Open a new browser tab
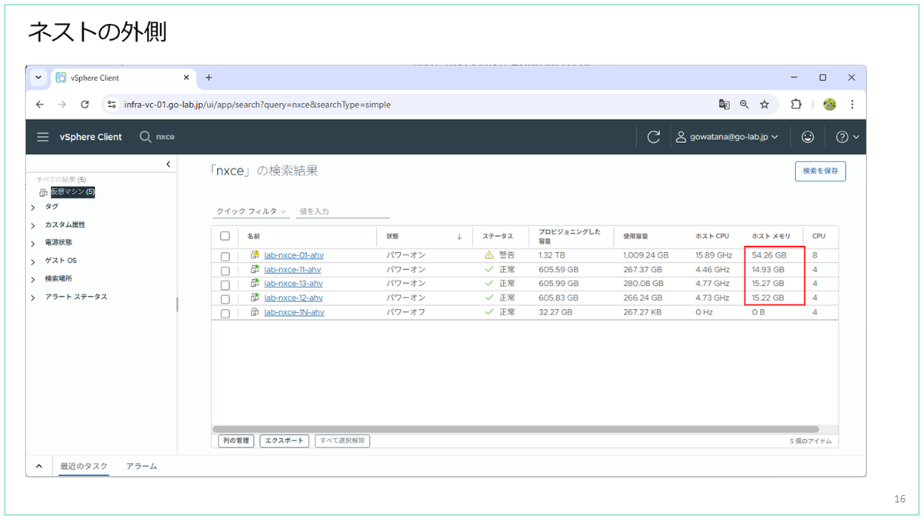 (x=208, y=78)
